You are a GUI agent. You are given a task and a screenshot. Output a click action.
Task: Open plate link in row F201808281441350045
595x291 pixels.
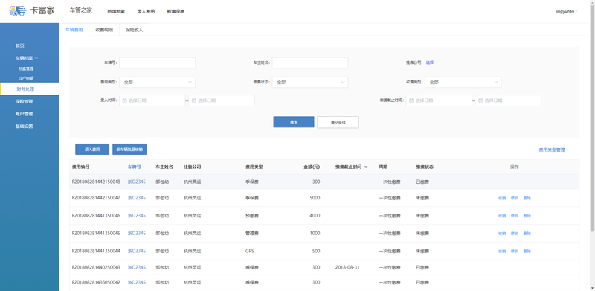click(137, 233)
